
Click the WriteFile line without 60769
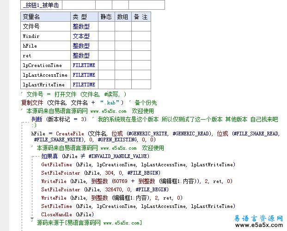click(112, 198)
